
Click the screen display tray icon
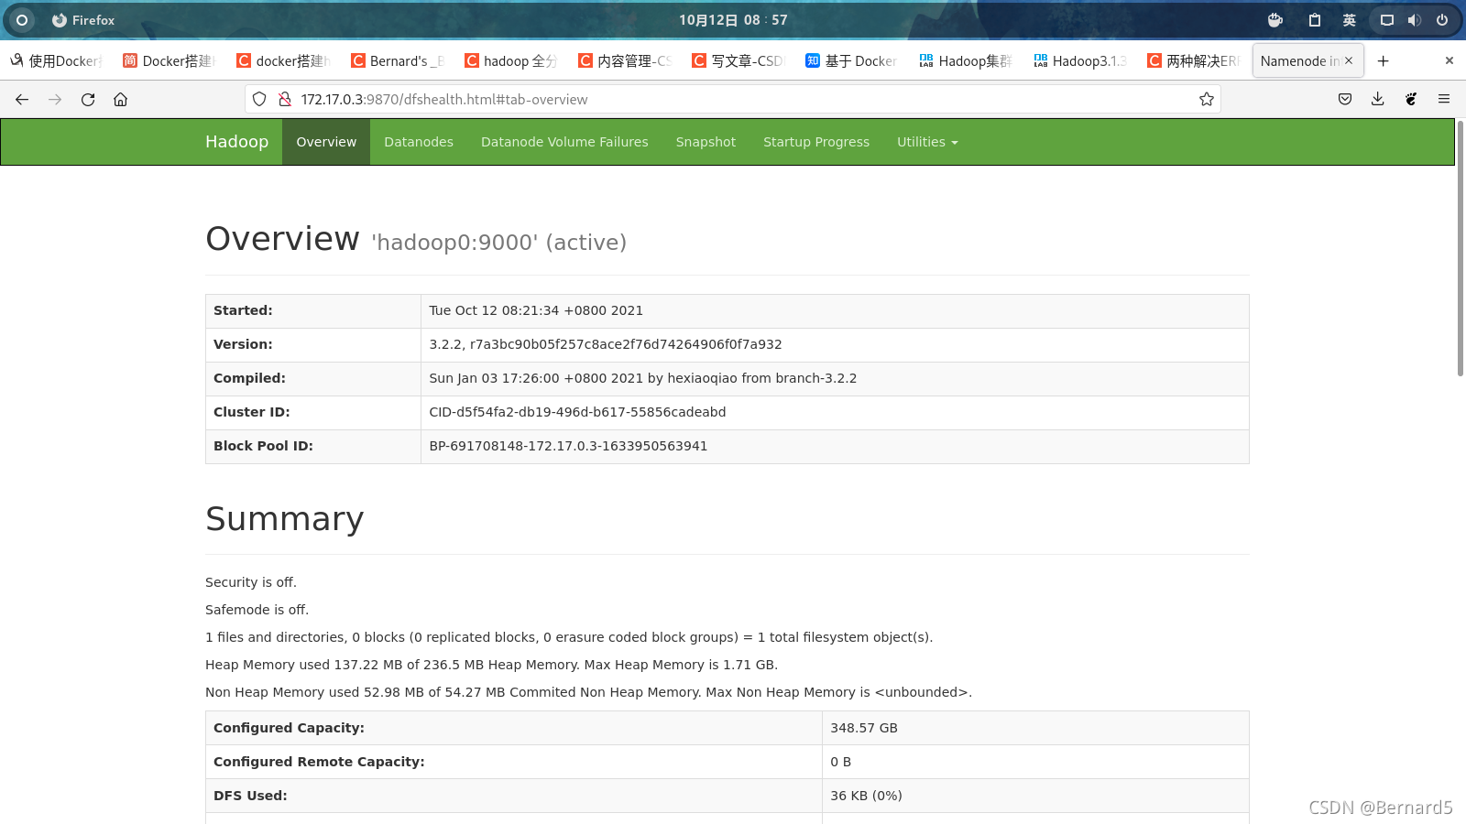(x=1387, y=19)
